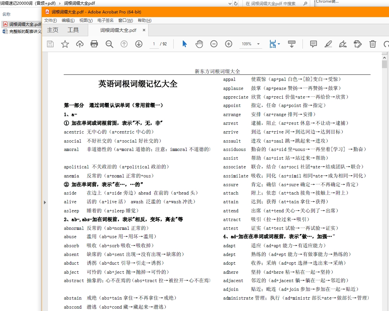Go to next page with down arrow
The height and width of the screenshot is (311, 389).
point(139,44)
